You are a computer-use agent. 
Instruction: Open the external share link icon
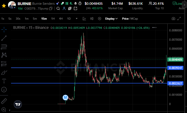tap(76, 8)
